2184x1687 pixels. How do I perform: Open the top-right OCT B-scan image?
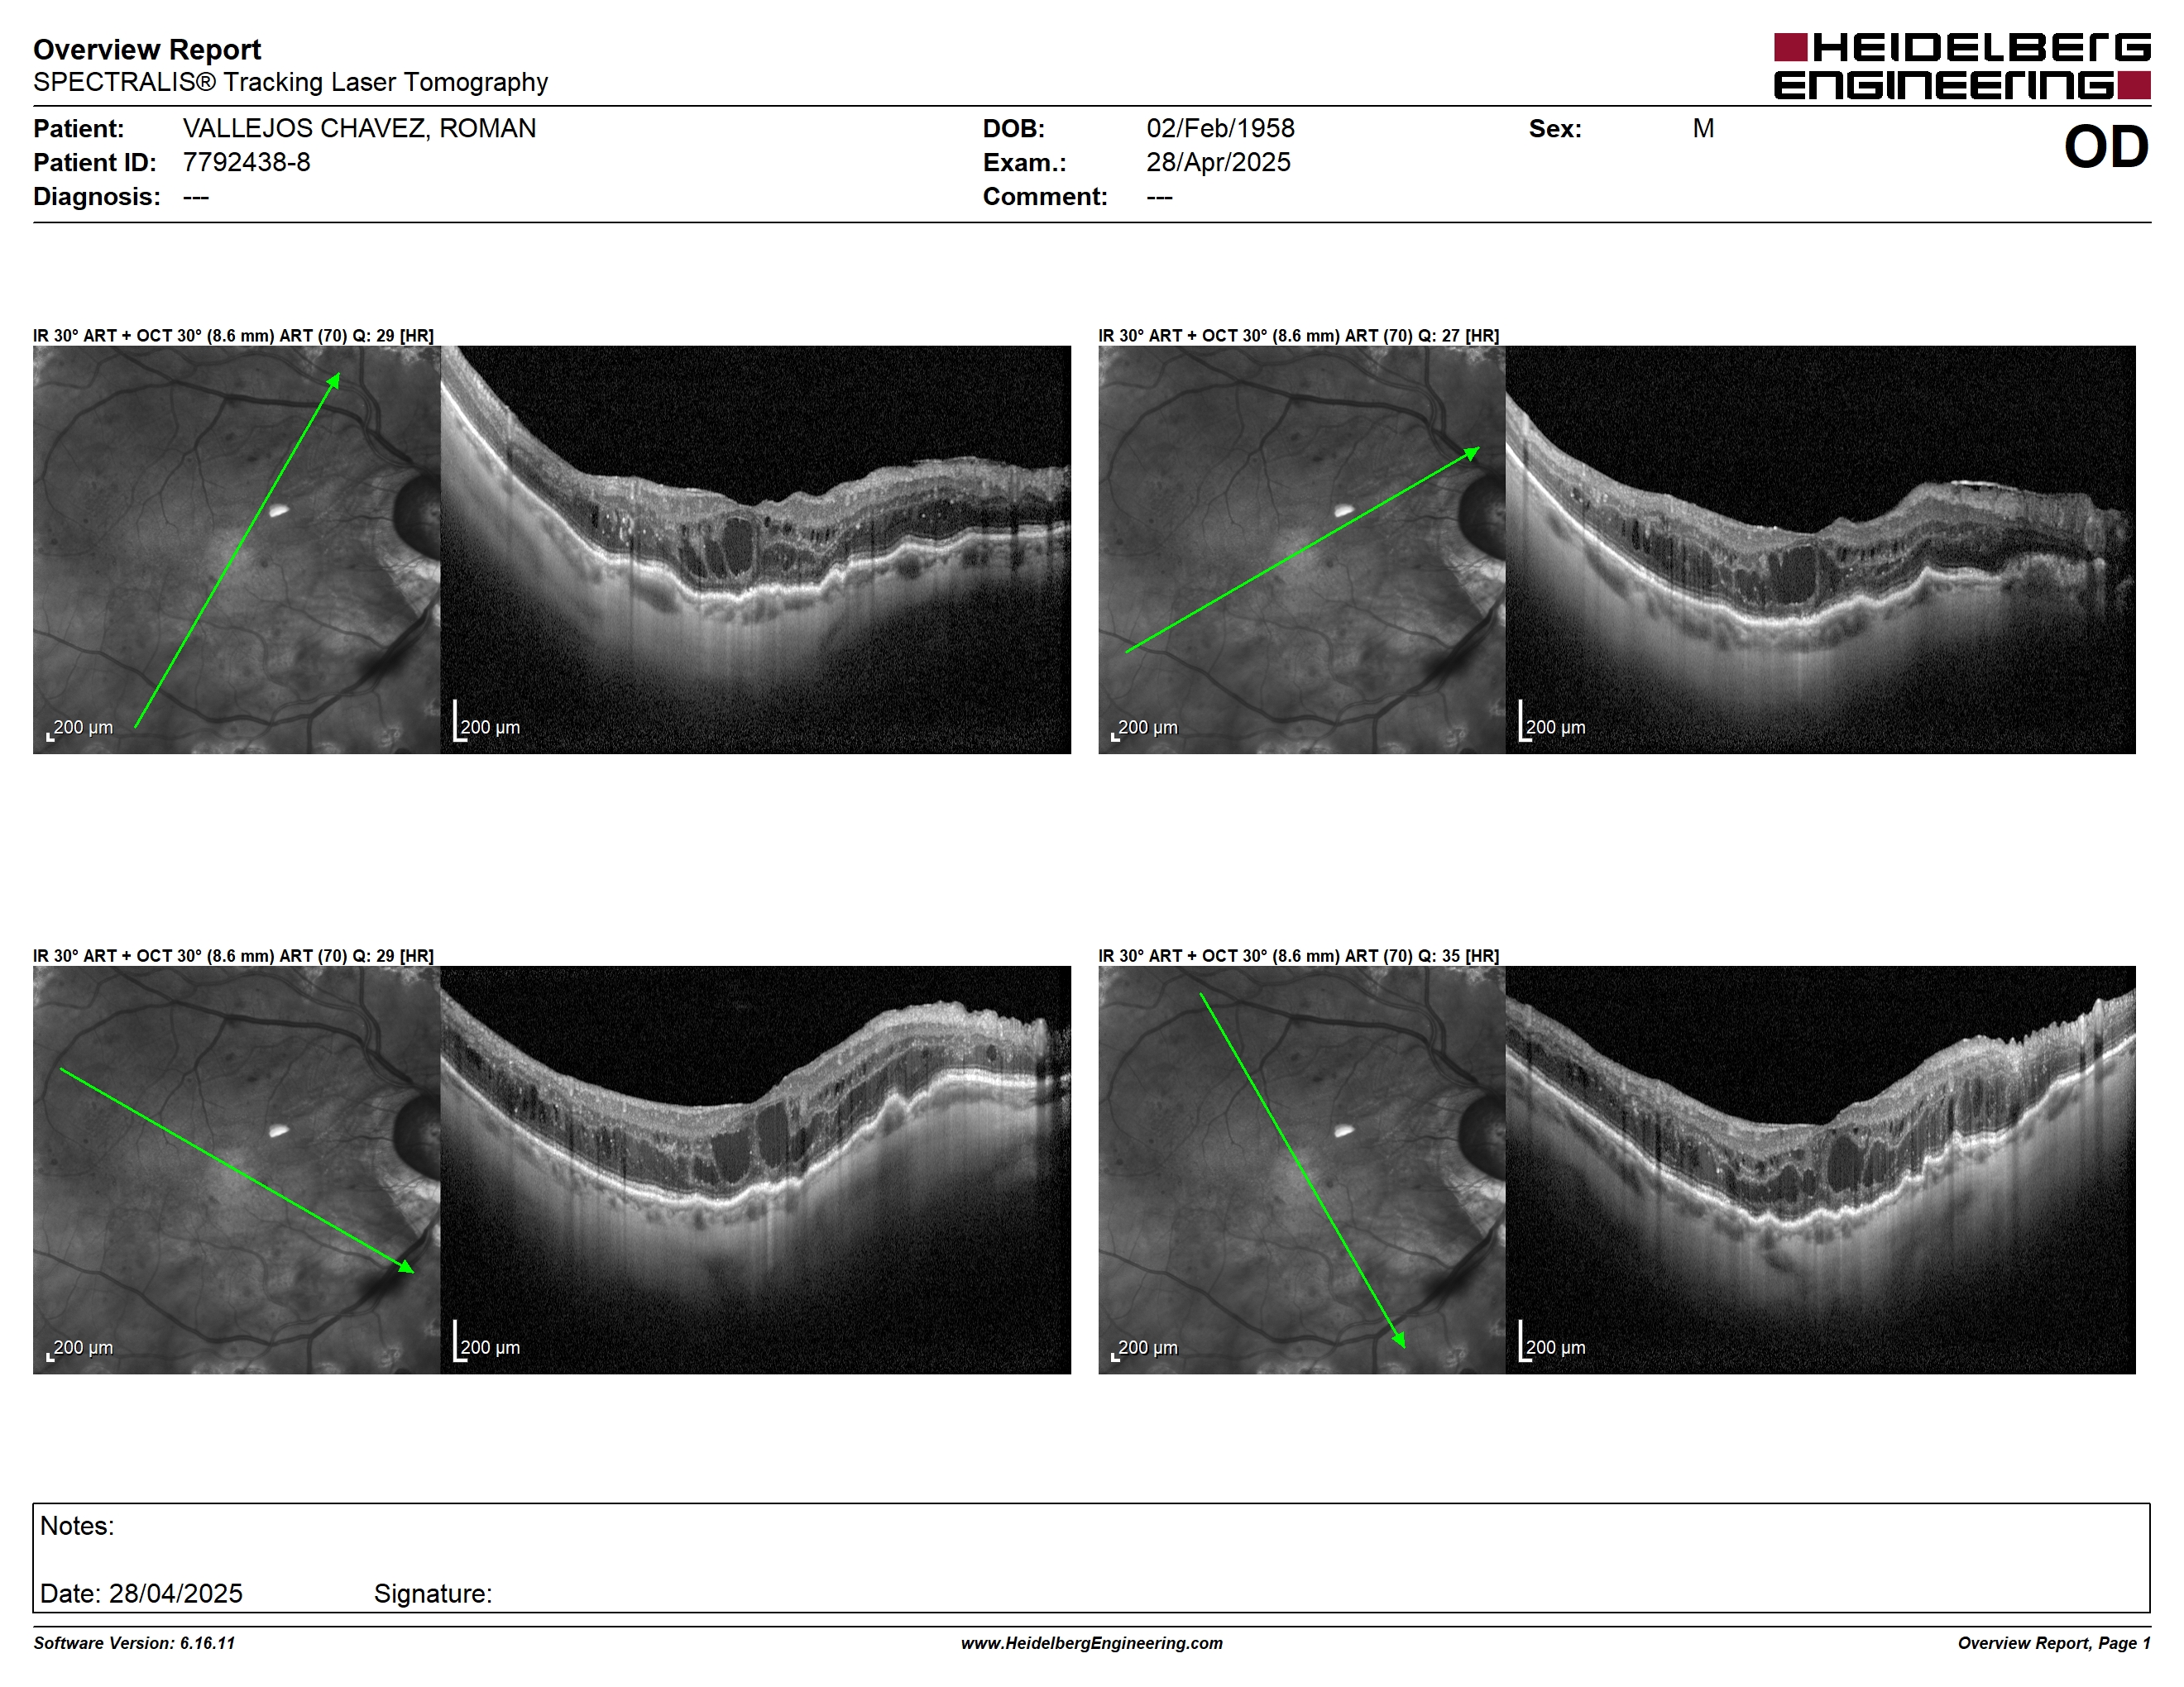(1820, 550)
